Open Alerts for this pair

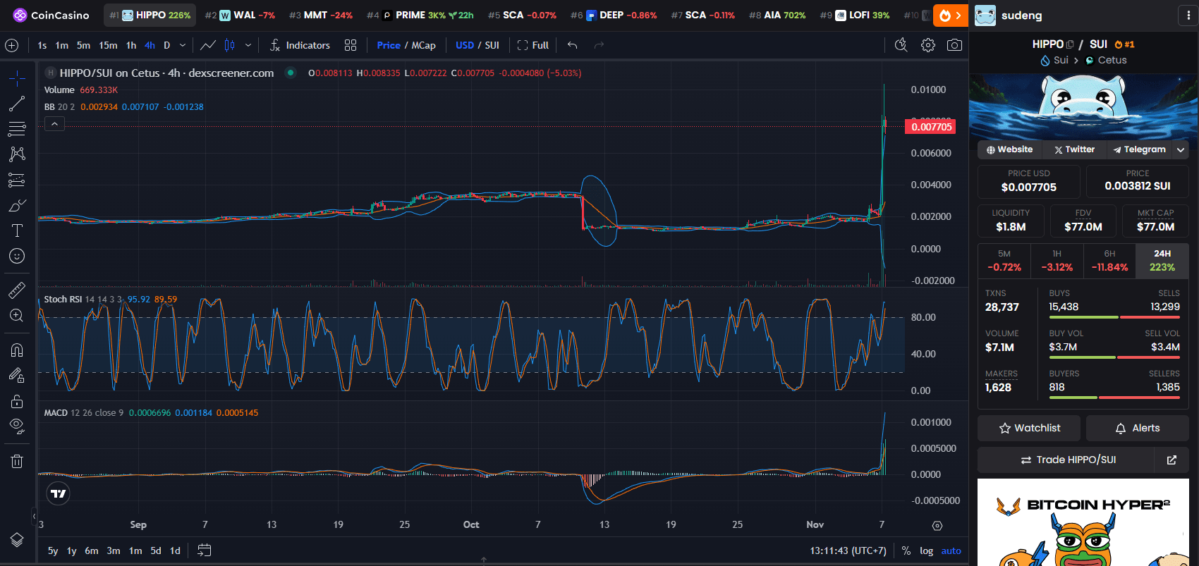(x=1138, y=428)
